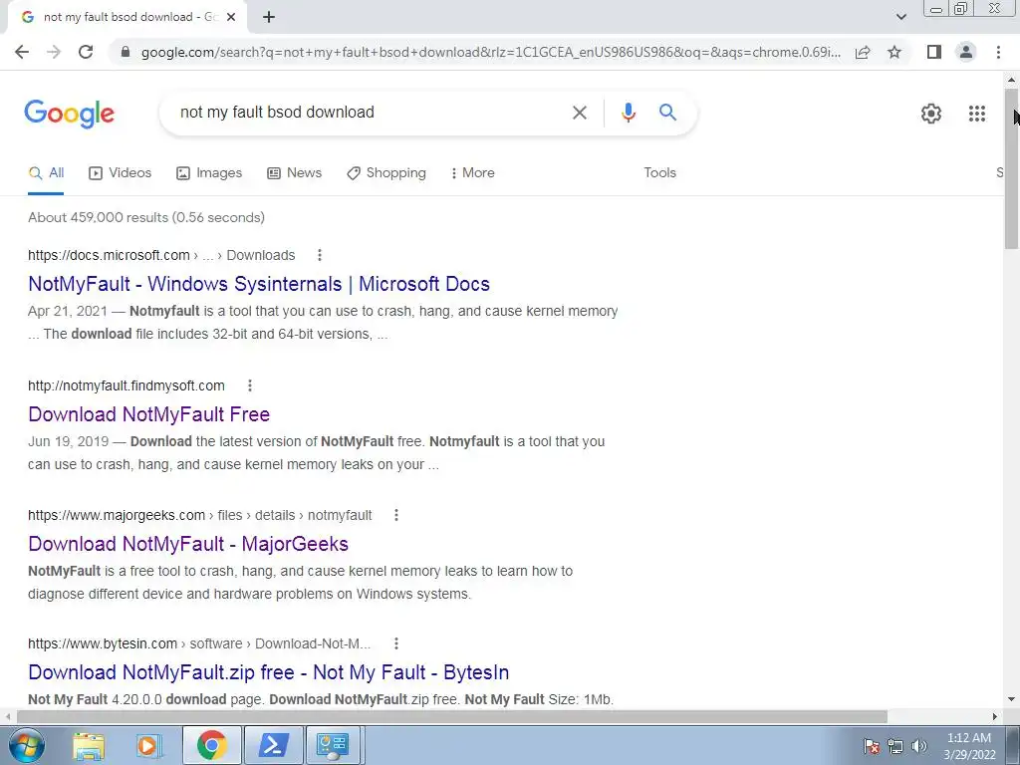Switch to Shopping results tab
Image resolution: width=1020 pixels, height=765 pixels.
386,172
